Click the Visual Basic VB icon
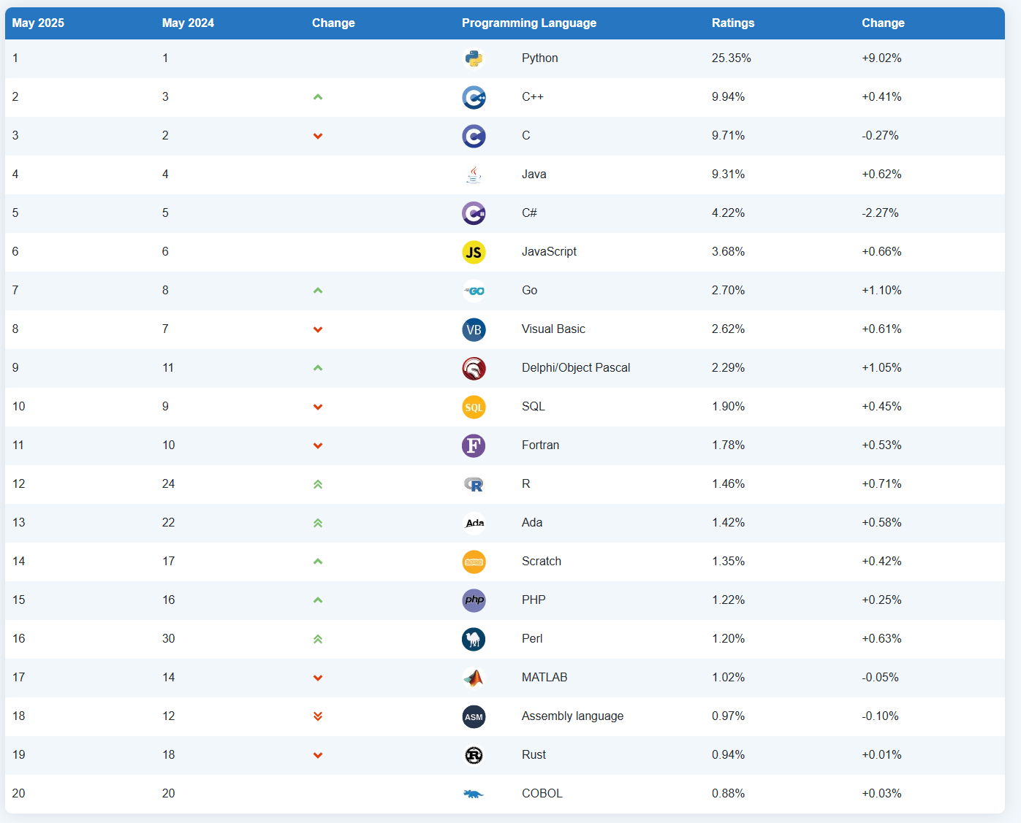 pyautogui.click(x=474, y=329)
